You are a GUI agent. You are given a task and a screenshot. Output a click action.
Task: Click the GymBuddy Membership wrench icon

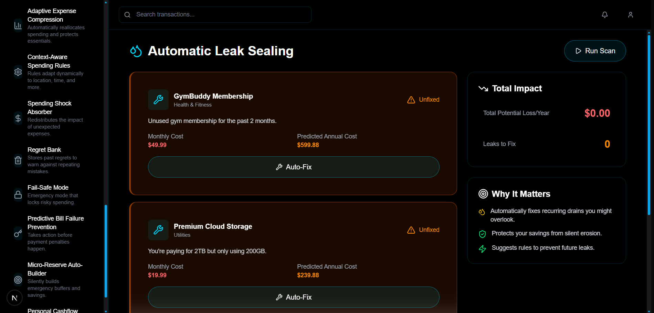click(158, 100)
